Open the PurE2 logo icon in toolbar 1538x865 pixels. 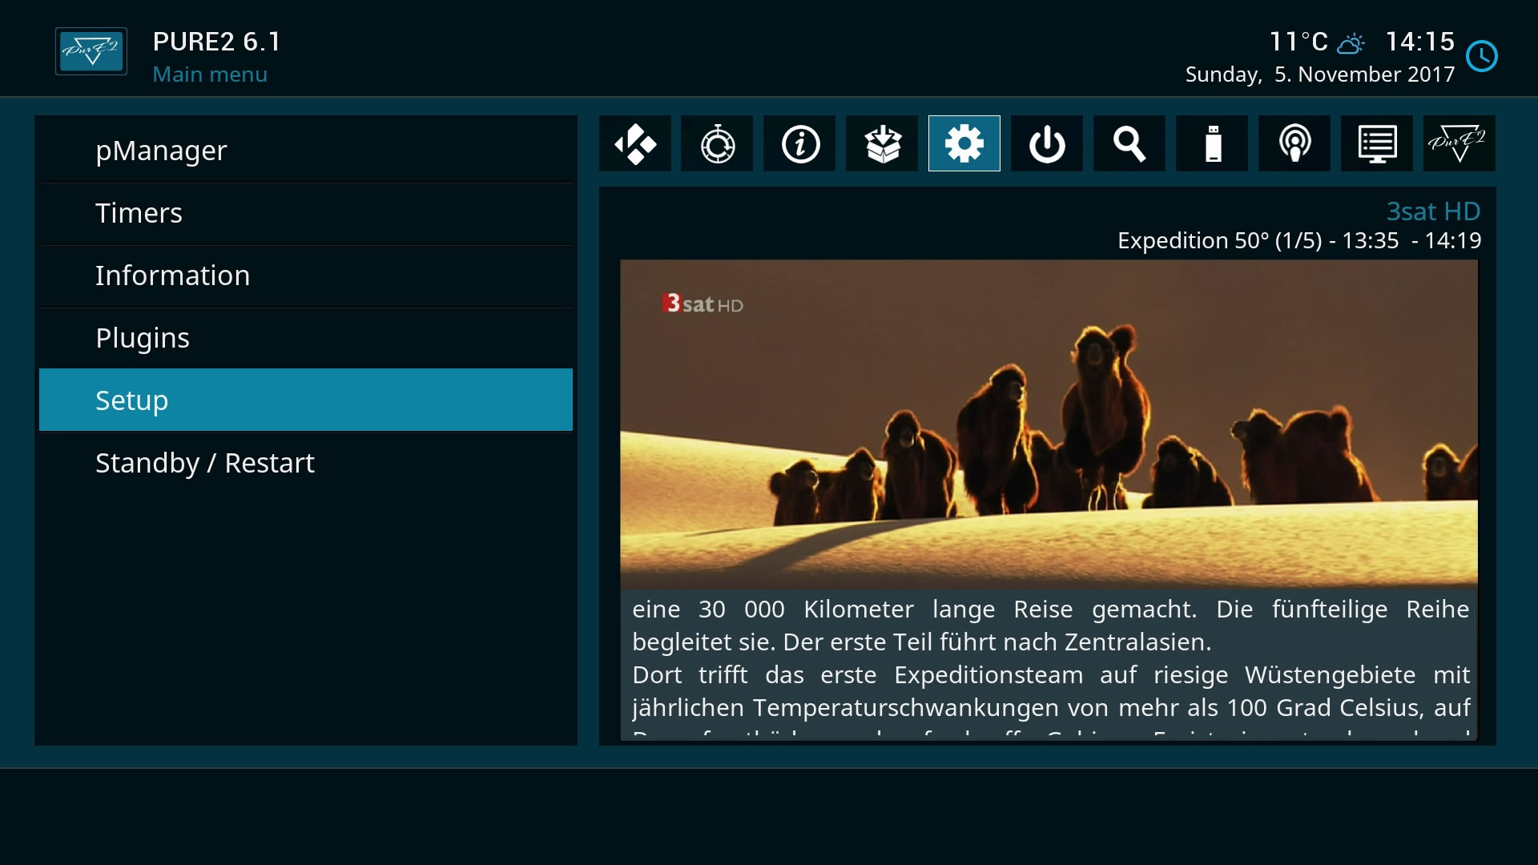pos(1459,144)
